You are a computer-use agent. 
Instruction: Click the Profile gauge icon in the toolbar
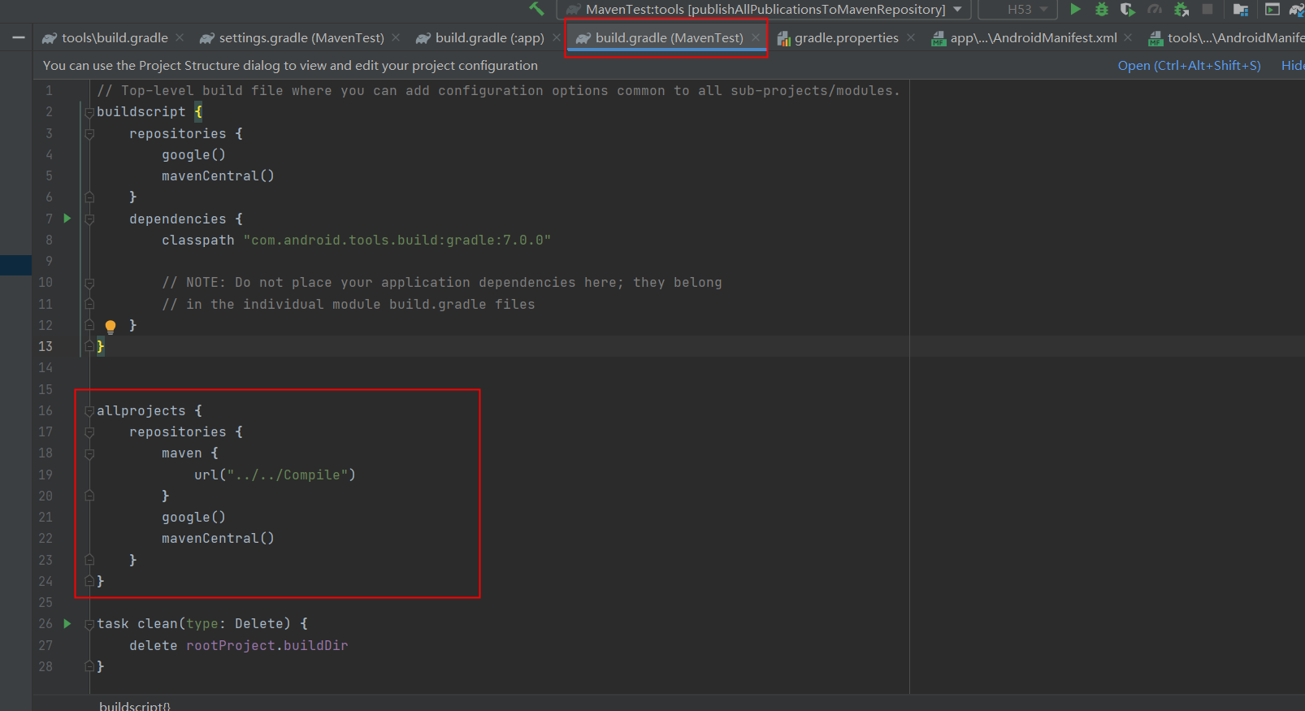pyautogui.click(x=1155, y=9)
